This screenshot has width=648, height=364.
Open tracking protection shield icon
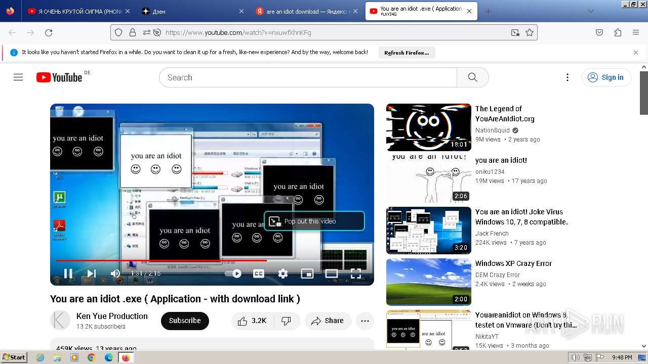coord(118,32)
